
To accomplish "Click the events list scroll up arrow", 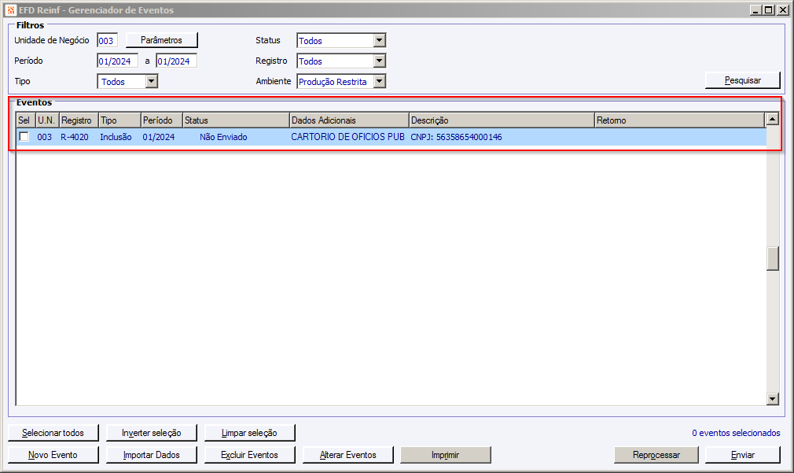I will 772,119.
